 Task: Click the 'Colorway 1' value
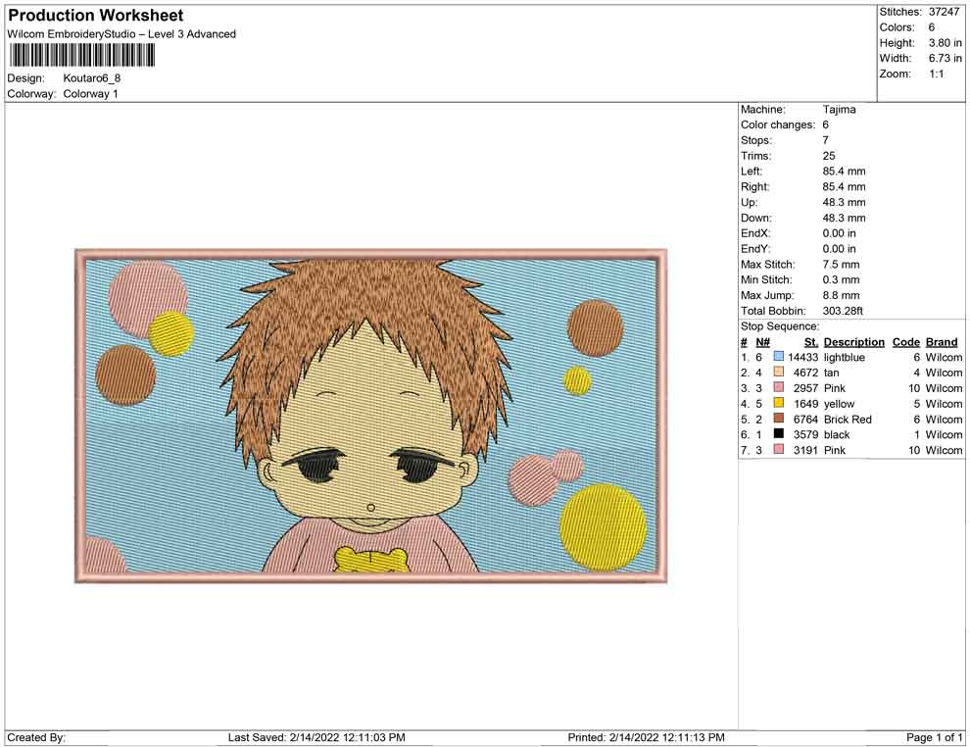[x=90, y=93]
